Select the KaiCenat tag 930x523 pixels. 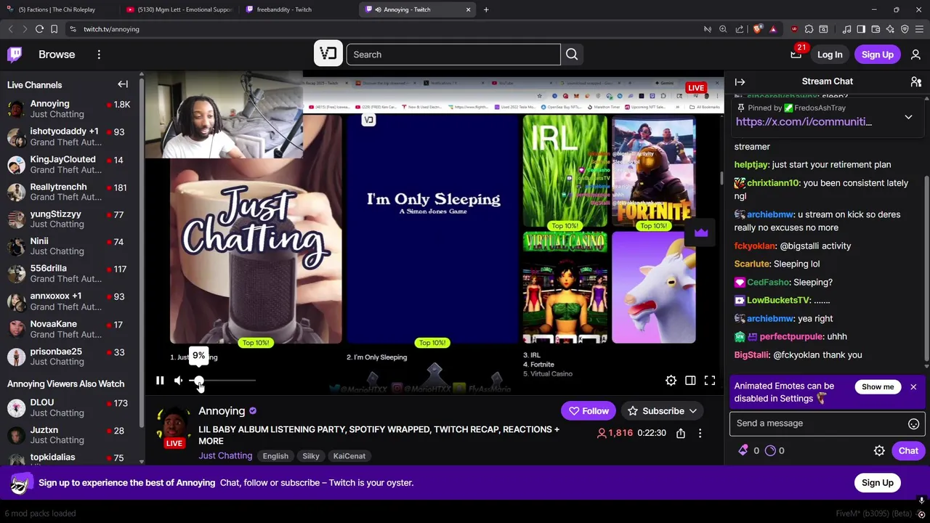[x=349, y=456]
